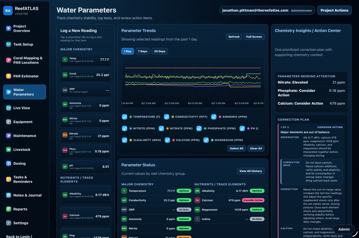Click the Mg icon in Magnesium status row

197,209
